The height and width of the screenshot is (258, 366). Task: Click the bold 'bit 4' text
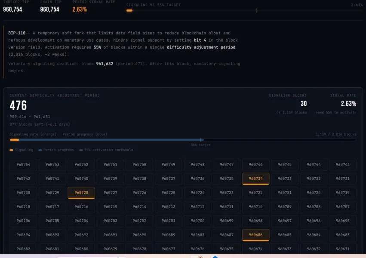200,40
